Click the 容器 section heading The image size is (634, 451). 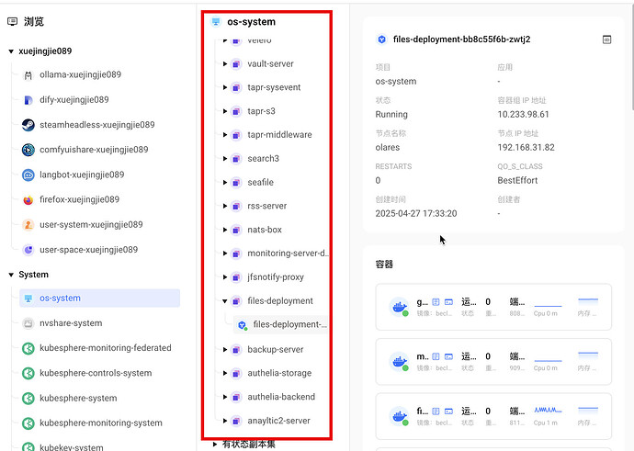coord(384,265)
